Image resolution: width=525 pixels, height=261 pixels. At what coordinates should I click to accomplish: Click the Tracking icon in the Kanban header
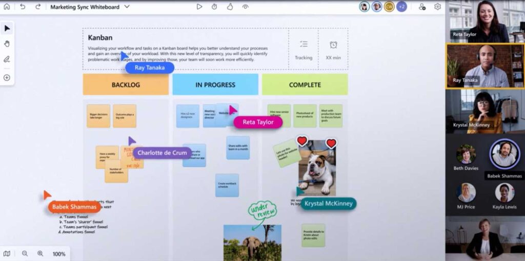[x=304, y=44]
